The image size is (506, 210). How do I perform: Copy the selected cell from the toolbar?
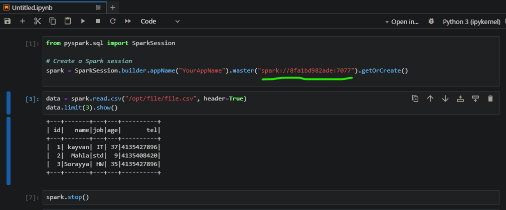[52, 21]
